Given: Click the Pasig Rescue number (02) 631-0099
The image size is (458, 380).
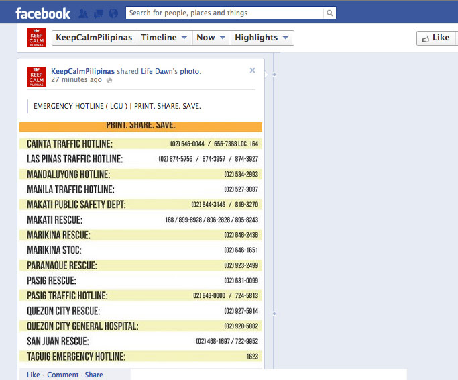Looking at the screenshot, I should pyautogui.click(x=241, y=281).
